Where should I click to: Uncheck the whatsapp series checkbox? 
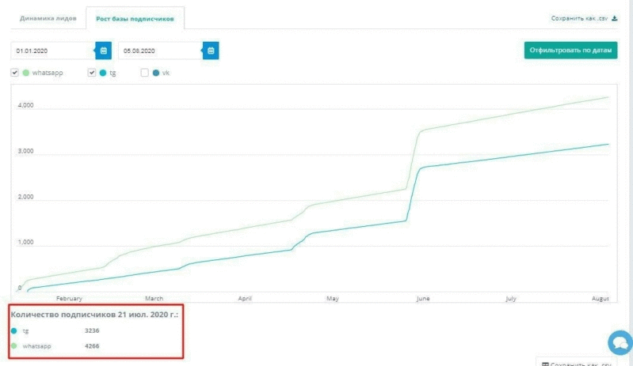coord(15,73)
